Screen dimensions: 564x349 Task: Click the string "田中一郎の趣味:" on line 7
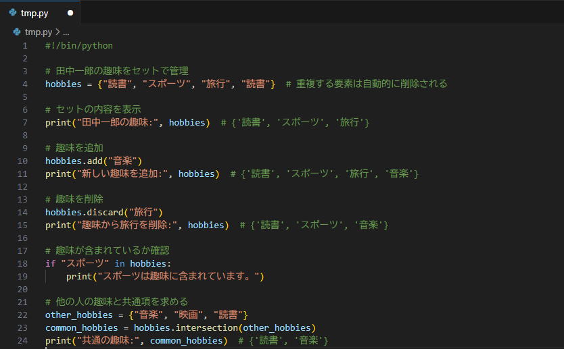click(x=118, y=122)
